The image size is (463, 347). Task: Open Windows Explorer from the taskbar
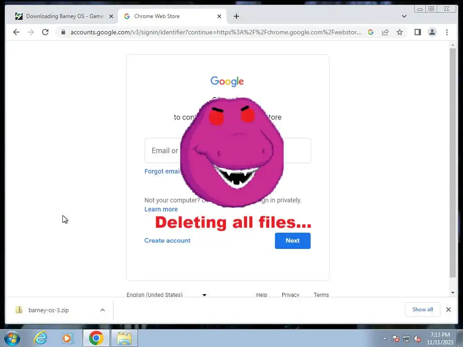(124, 338)
